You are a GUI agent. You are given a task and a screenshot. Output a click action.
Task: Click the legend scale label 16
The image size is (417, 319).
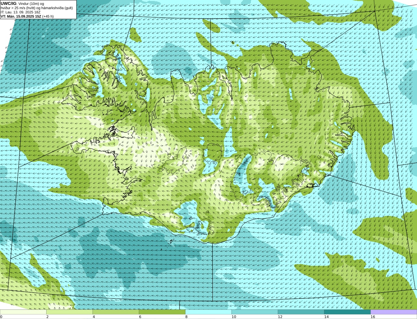[373, 317]
